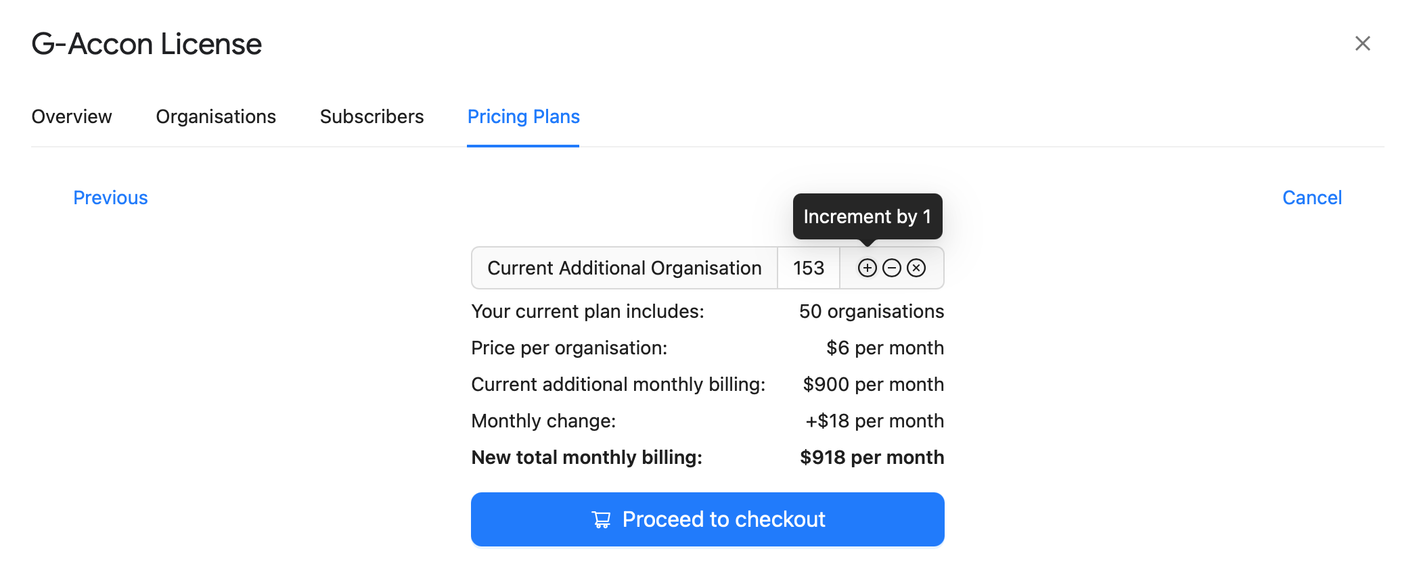Focus the 153 organisation count field

(x=809, y=268)
